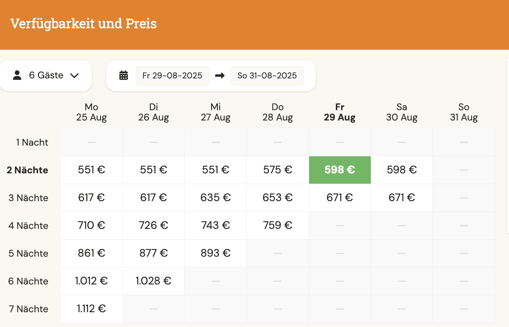Image resolution: width=509 pixels, height=327 pixels.
Task: Edit the check-out date So 31-08-2025
Action: 267,75
